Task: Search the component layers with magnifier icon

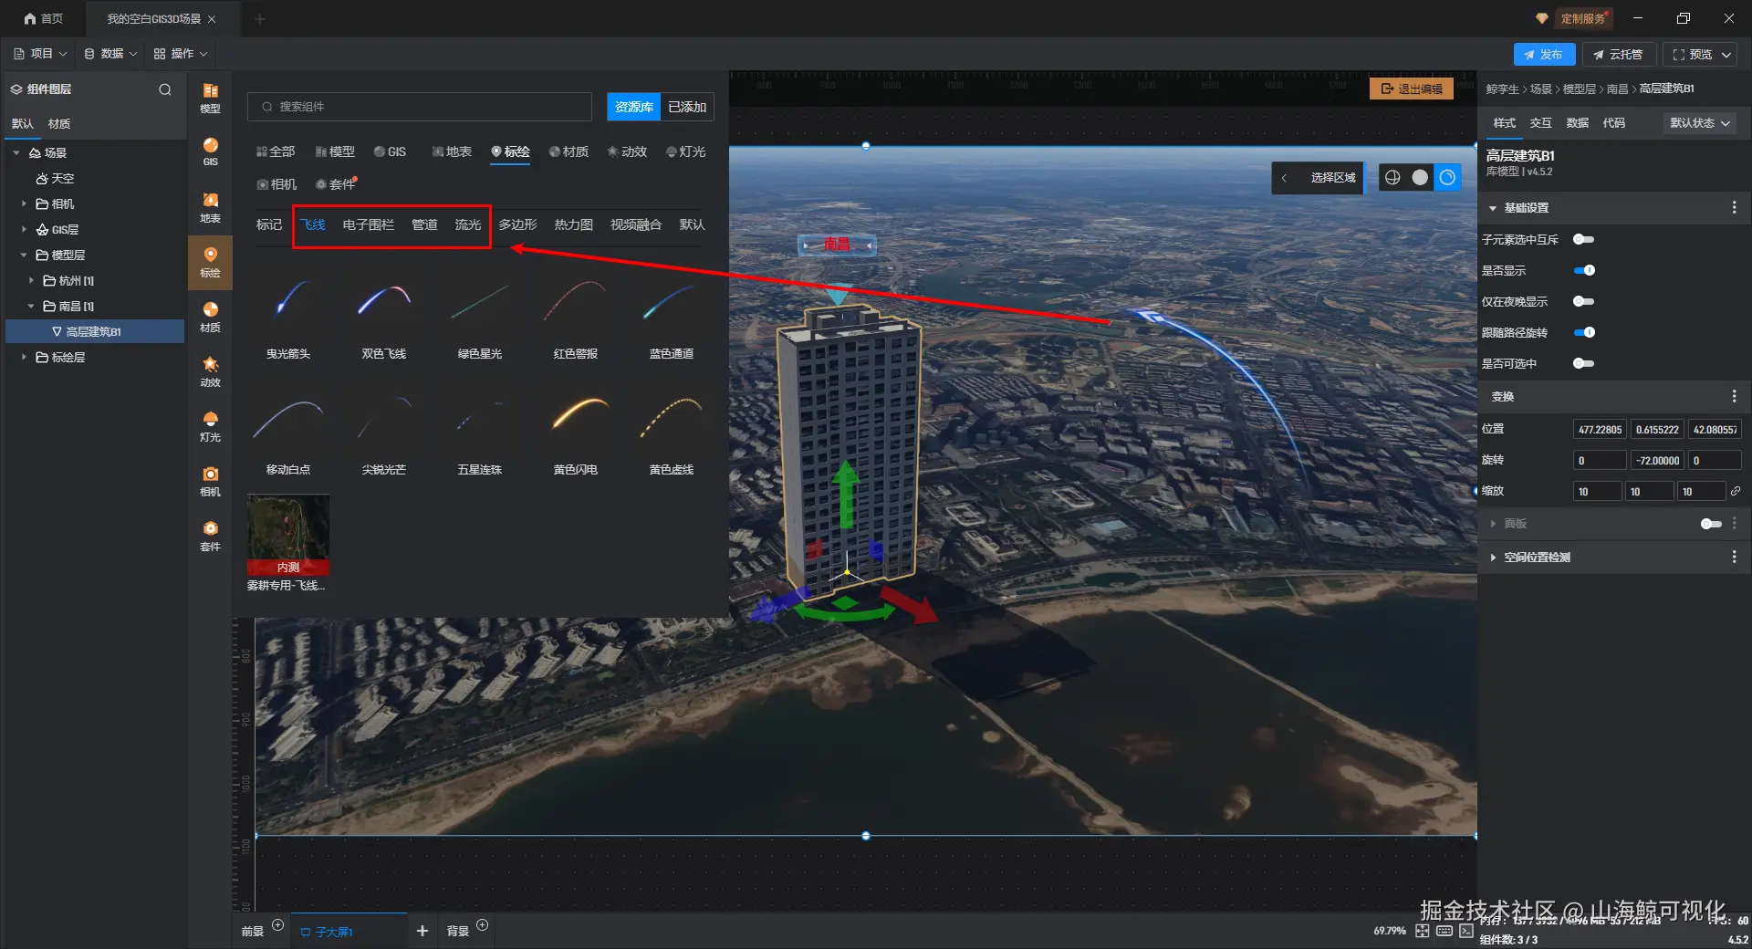Action: tap(165, 89)
